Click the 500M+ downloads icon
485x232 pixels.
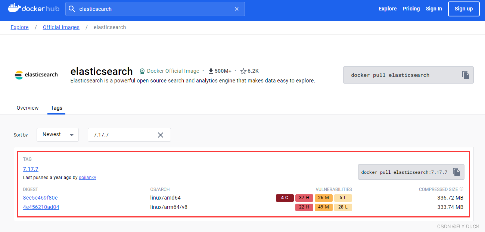click(x=211, y=71)
